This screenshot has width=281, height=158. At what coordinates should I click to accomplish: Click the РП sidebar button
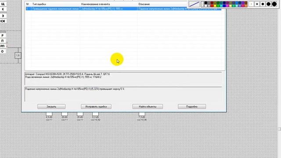pos(3,46)
